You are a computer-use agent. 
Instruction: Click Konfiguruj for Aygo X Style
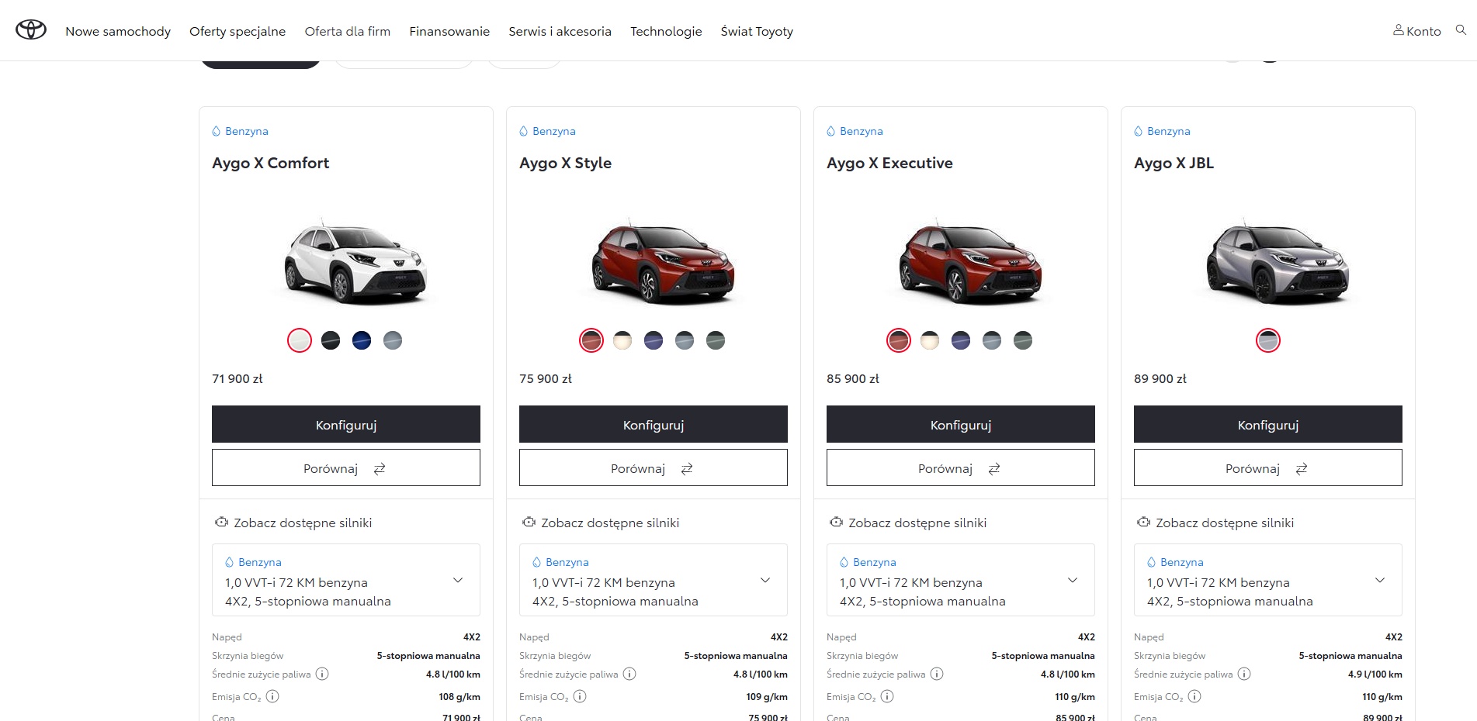(654, 424)
